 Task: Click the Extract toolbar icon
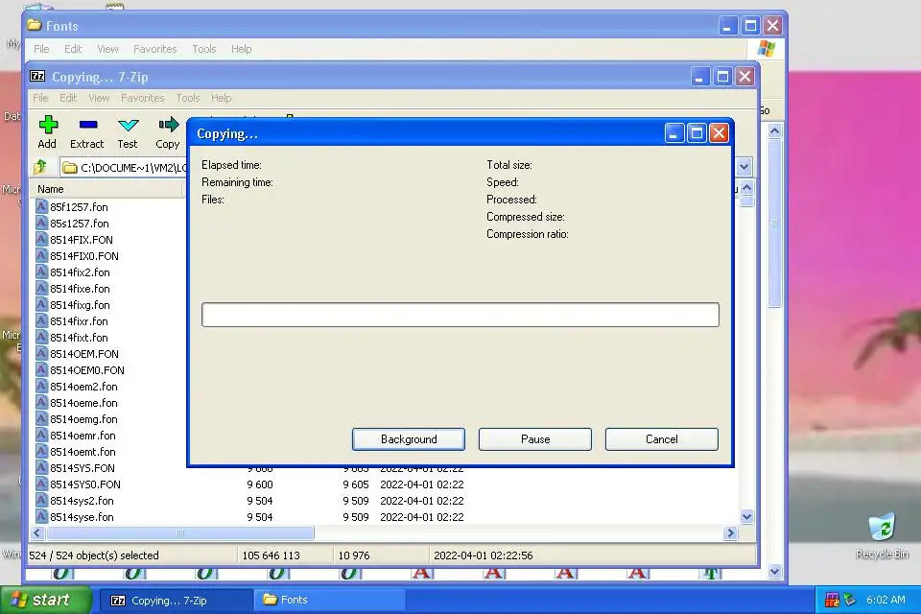pyautogui.click(x=87, y=125)
